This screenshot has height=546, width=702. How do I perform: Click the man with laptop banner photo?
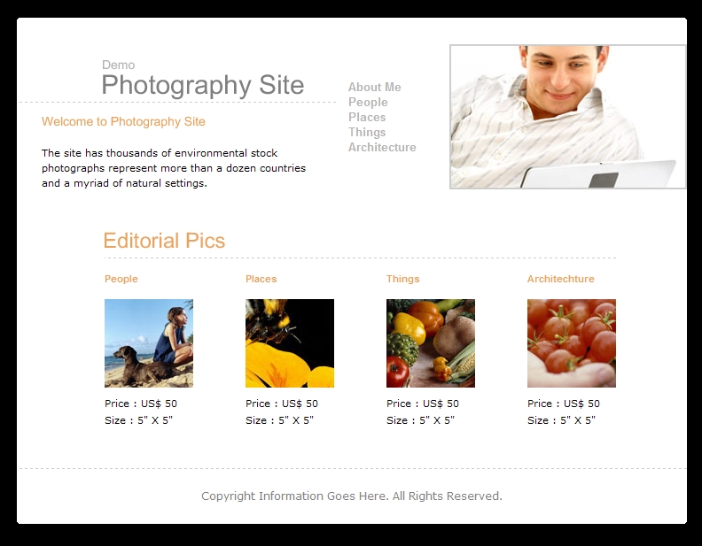point(567,117)
